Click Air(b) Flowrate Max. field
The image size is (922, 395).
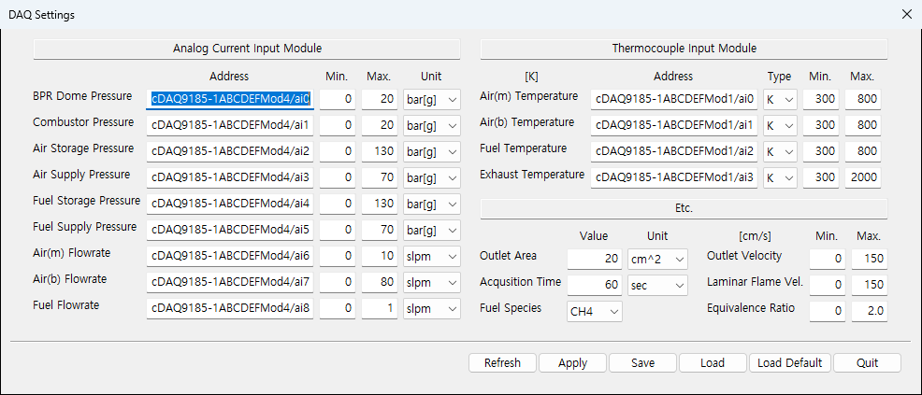pyautogui.click(x=380, y=282)
